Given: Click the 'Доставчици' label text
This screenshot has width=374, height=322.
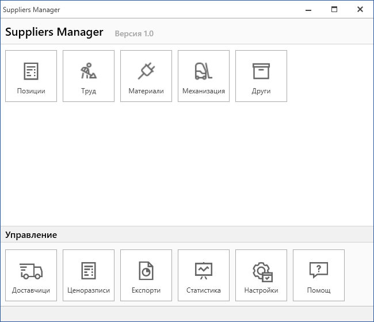Looking at the screenshot, I should 31,290.
